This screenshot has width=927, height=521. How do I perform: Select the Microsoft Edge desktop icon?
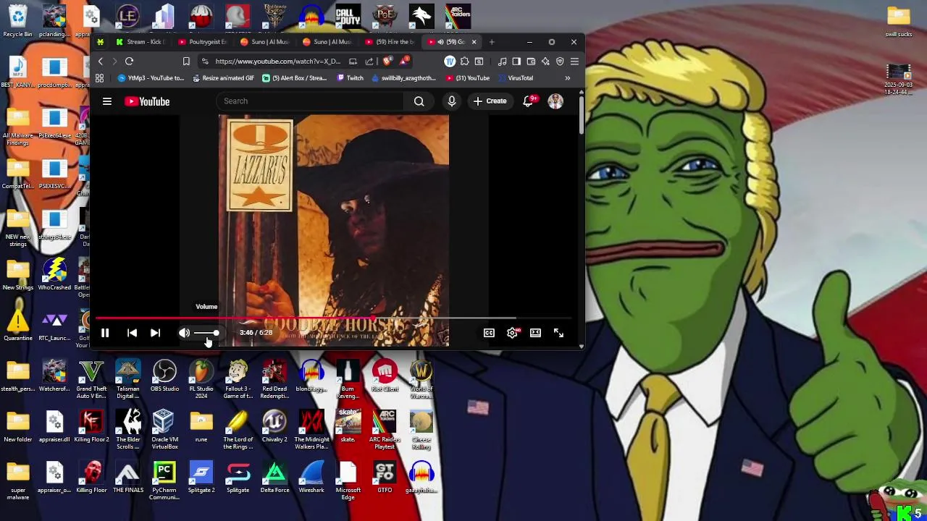coord(348,480)
